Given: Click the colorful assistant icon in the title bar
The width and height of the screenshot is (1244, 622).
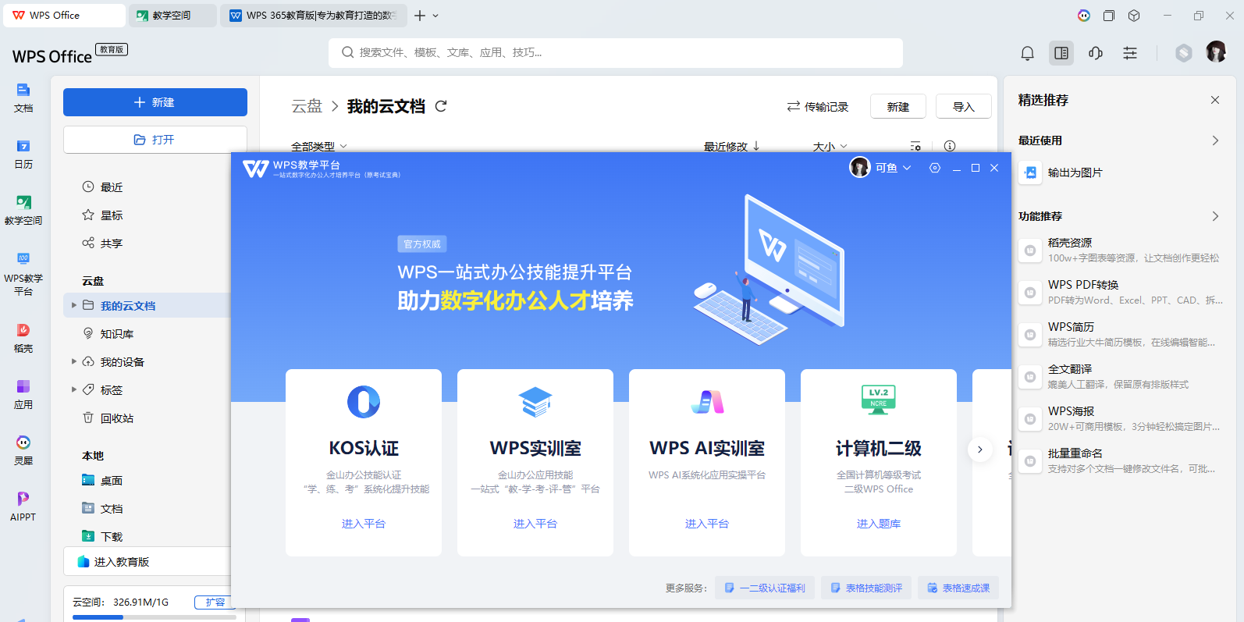Looking at the screenshot, I should coord(1084,16).
